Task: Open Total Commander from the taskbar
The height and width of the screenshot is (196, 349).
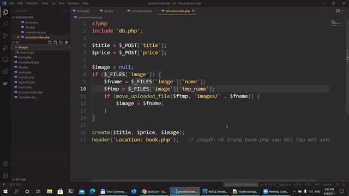Action: pos(113,191)
